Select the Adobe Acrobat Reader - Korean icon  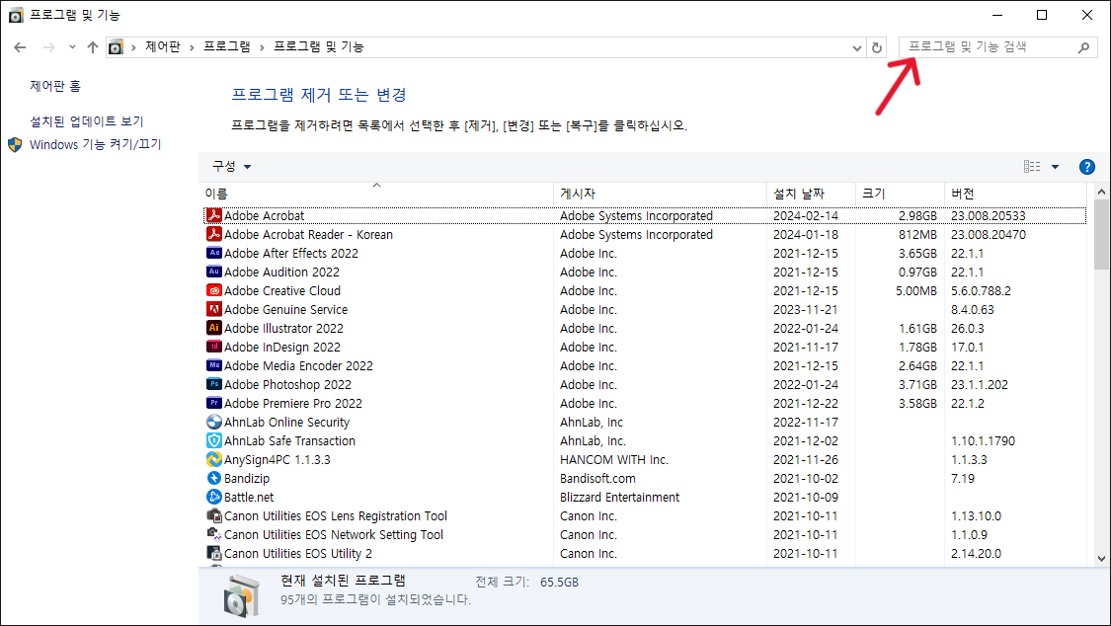pos(214,234)
